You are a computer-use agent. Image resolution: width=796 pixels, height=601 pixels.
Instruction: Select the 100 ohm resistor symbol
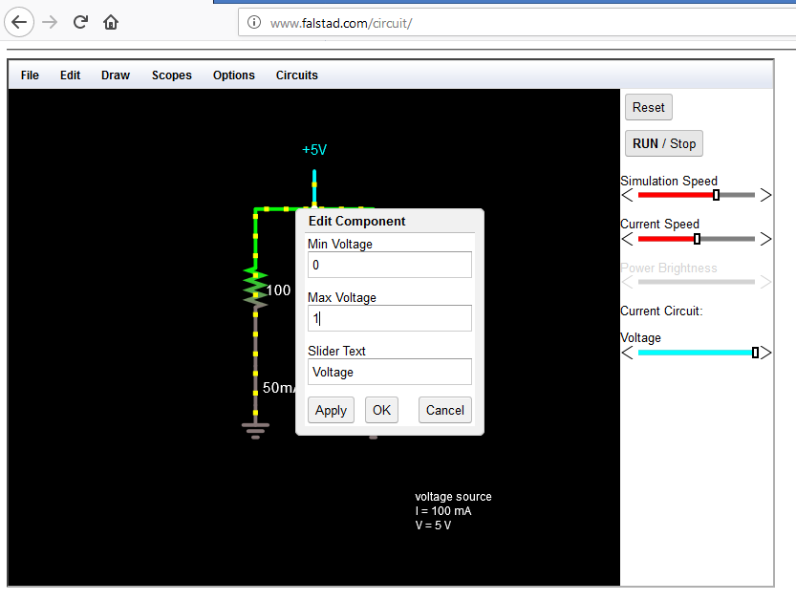pyautogui.click(x=255, y=289)
